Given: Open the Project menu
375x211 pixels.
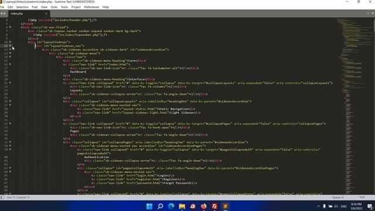Looking at the screenshot, I should (x=76, y=7).
